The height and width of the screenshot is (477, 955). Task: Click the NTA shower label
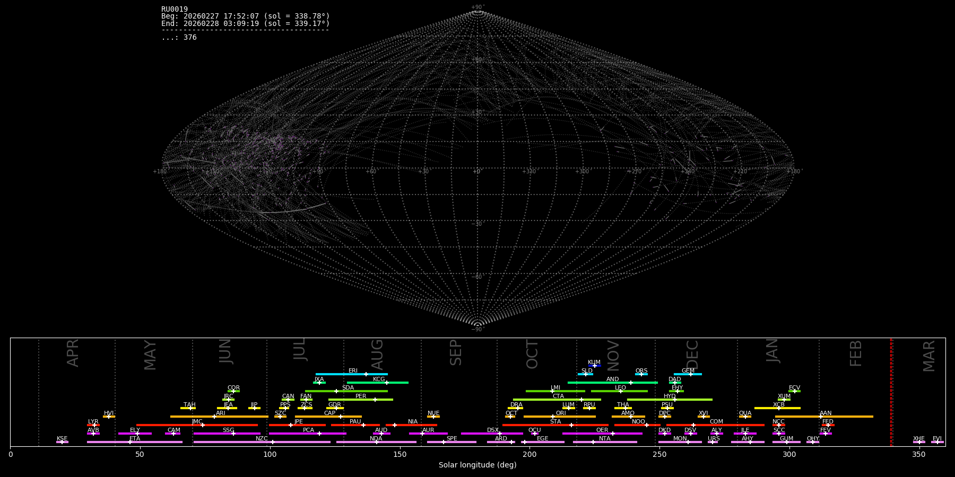pyautogui.click(x=605, y=439)
